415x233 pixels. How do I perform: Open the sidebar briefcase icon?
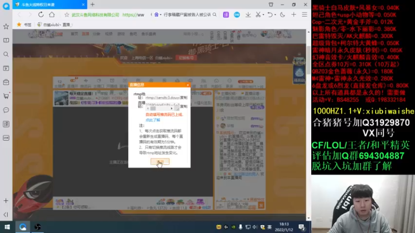[x=6, y=82]
